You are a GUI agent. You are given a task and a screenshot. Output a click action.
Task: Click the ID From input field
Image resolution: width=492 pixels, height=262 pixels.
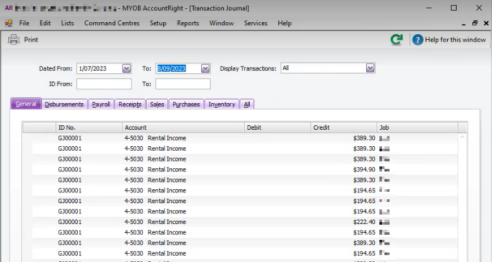point(104,84)
